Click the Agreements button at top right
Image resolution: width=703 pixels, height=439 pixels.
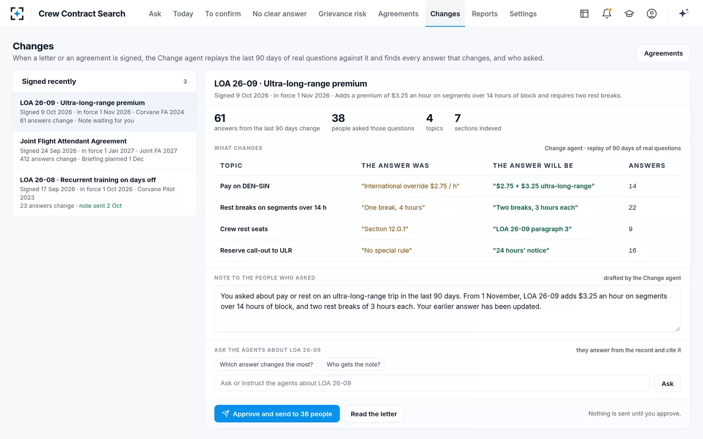point(663,53)
